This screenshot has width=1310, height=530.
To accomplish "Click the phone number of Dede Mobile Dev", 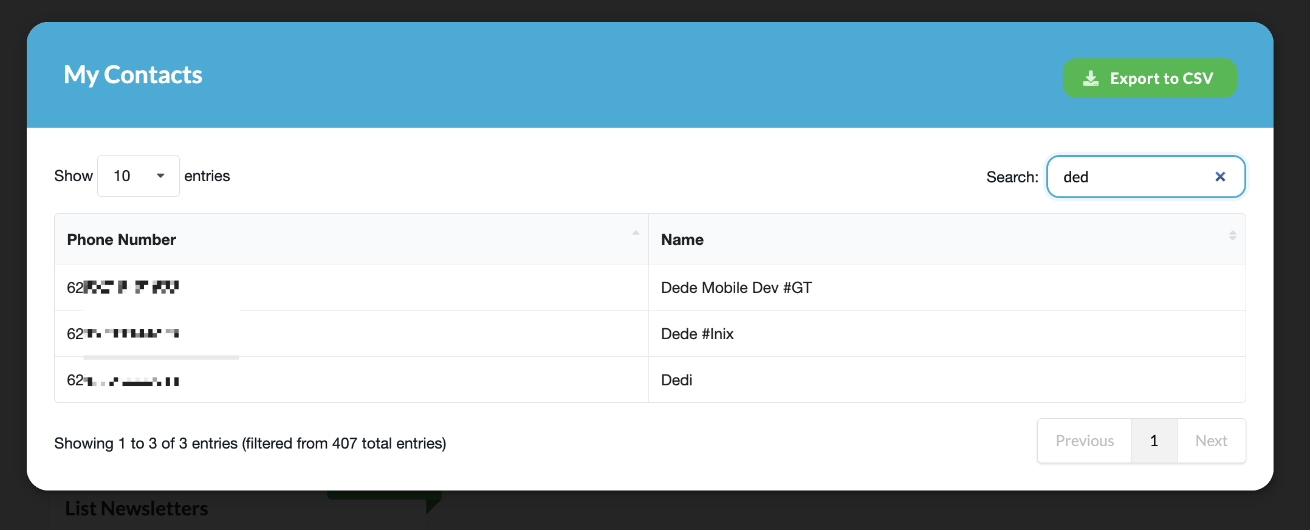I will [x=123, y=287].
